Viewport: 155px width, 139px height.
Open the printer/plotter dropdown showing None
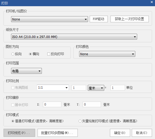pyautogui.click(x=49, y=19)
